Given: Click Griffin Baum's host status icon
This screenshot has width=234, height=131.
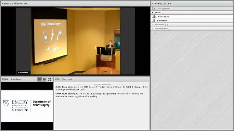Looking at the screenshot, I should pos(154,17).
